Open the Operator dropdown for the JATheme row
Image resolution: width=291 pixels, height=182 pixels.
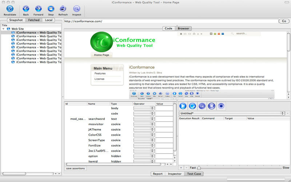144,130
